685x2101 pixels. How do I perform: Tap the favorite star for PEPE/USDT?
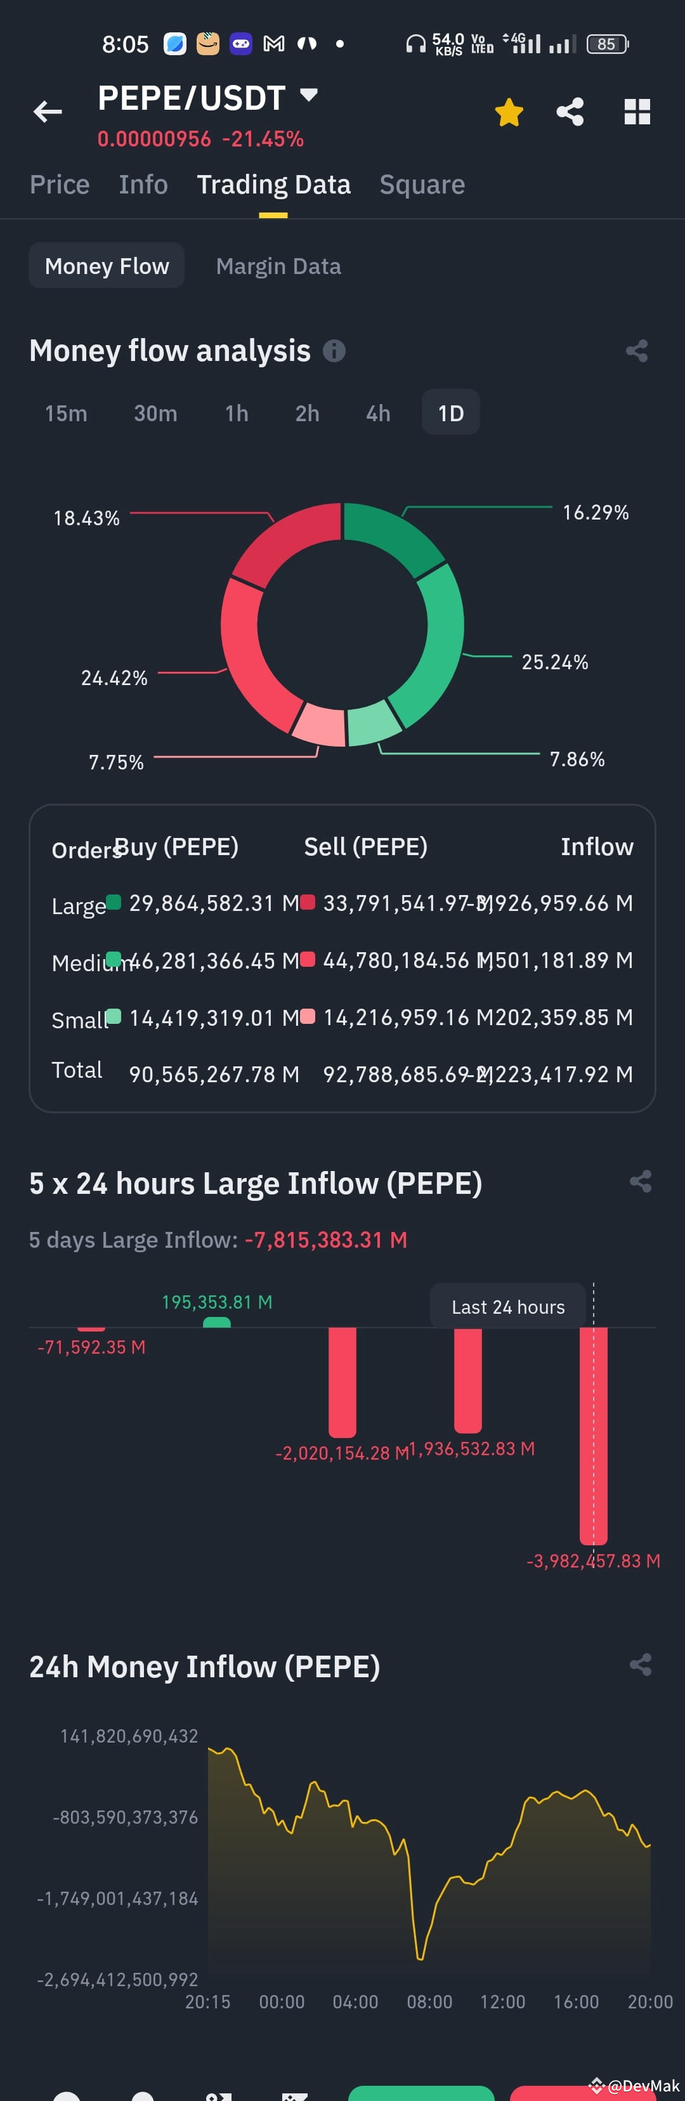pyautogui.click(x=508, y=112)
